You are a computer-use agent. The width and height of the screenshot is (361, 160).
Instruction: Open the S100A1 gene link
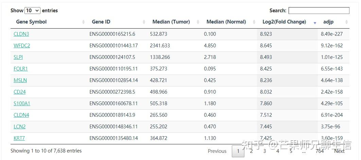pos(22,103)
